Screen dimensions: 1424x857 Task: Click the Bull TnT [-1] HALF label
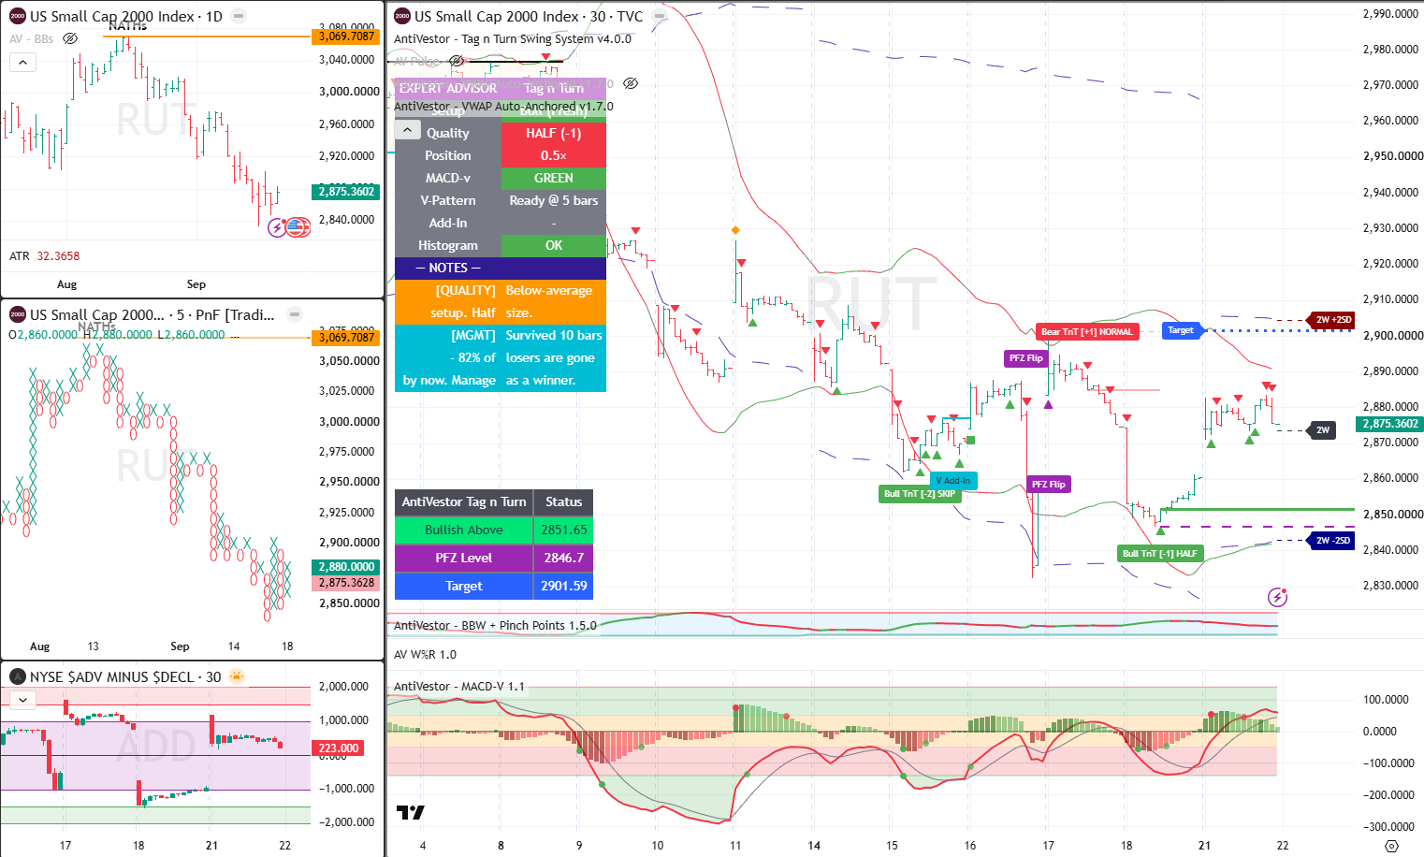coord(1159,553)
